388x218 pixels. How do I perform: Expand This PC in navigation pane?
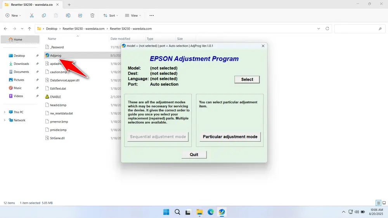4,112
